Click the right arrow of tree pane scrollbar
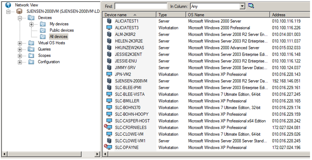 click(x=97, y=154)
